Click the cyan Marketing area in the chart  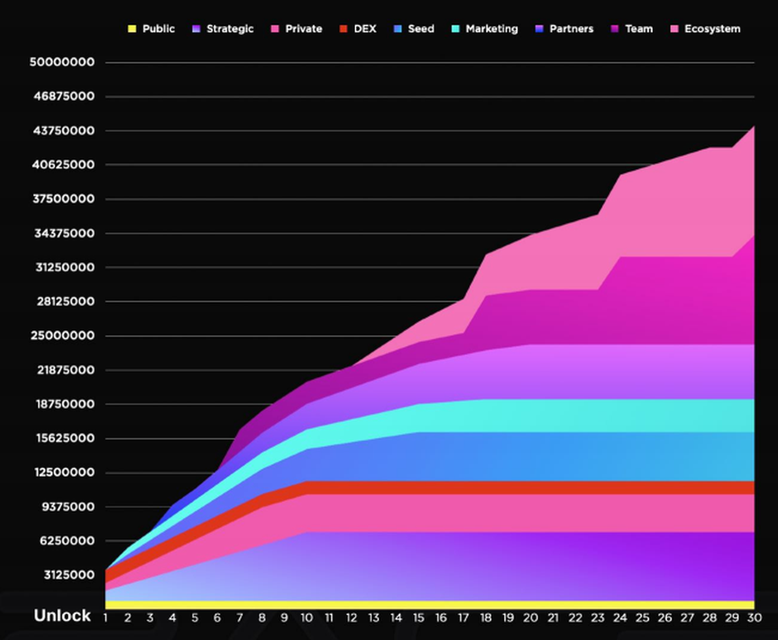tap(583, 415)
